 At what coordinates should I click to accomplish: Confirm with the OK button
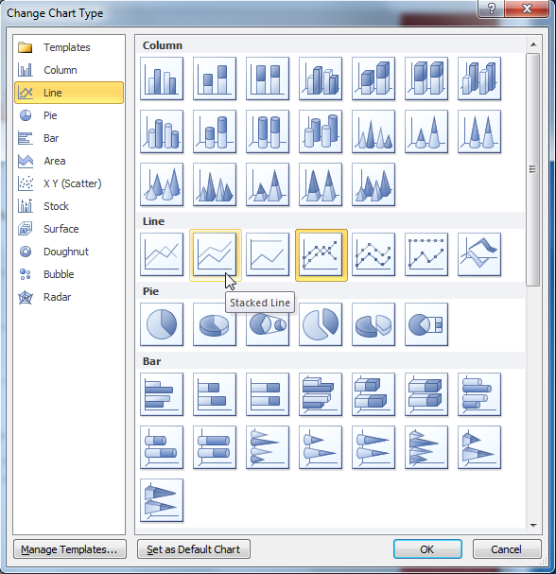427,549
